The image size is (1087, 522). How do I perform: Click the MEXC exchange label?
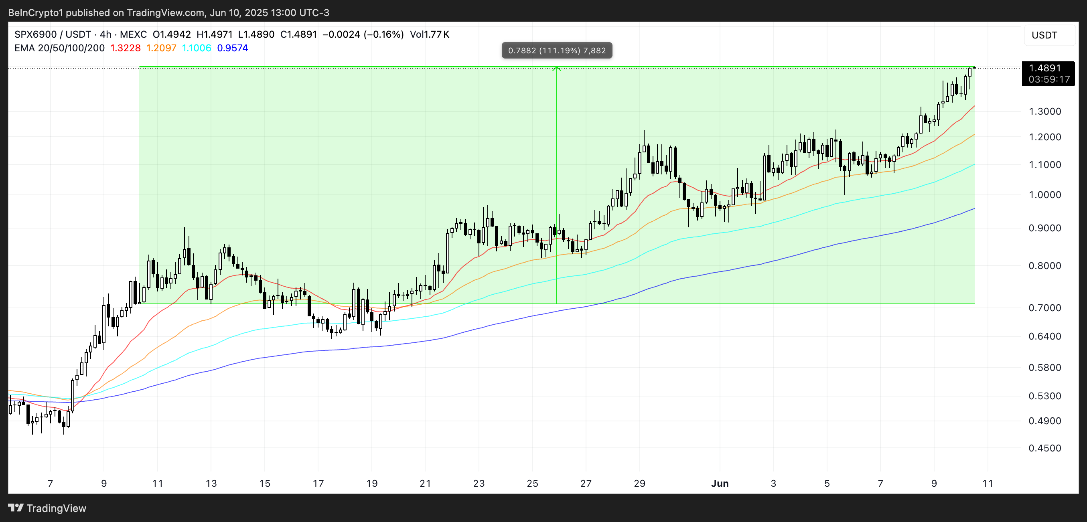[133, 34]
